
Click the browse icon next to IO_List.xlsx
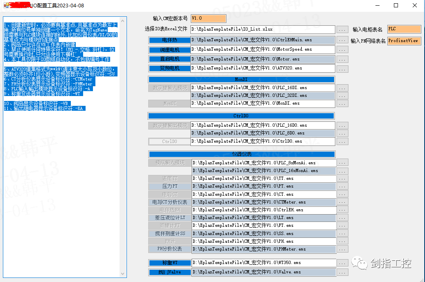click(342, 29)
